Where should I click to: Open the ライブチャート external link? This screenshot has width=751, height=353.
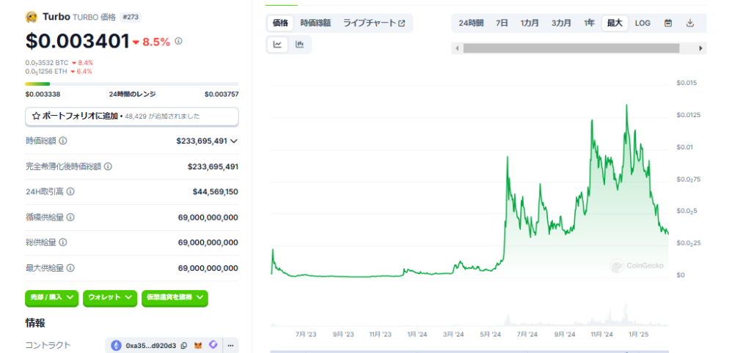[x=374, y=23]
